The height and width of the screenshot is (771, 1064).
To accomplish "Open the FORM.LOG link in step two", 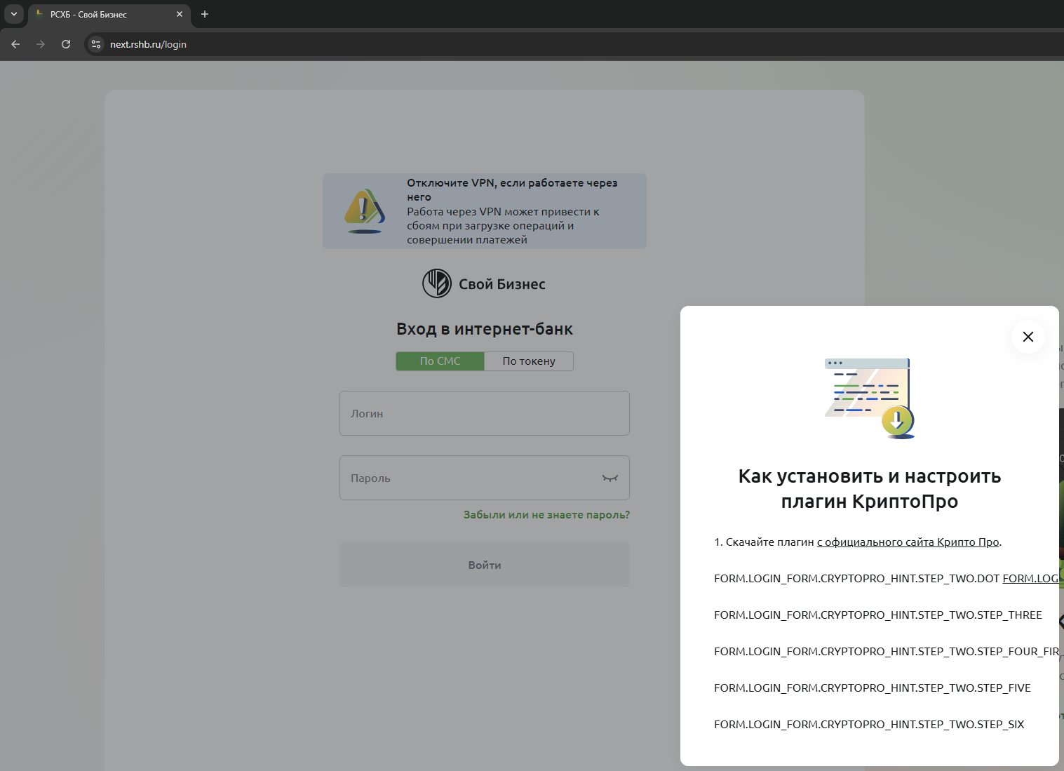I will pyautogui.click(x=1030, y=579).
